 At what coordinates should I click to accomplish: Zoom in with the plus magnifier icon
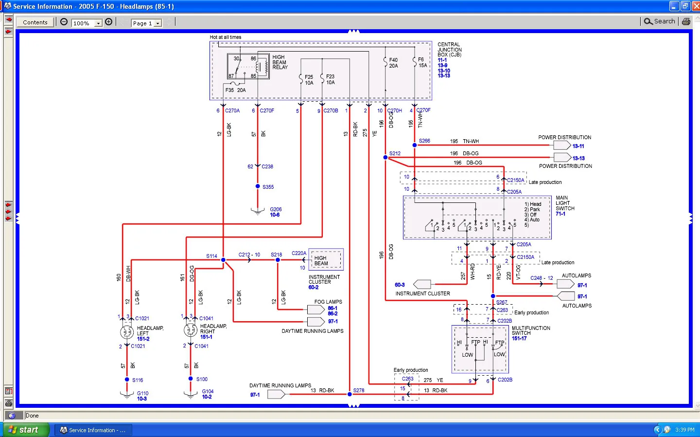109,22
